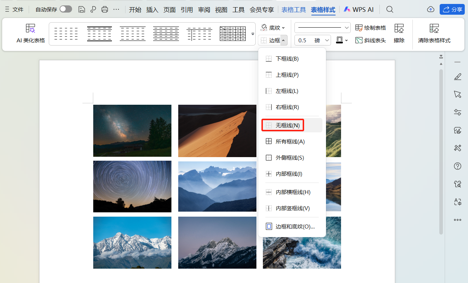Expand the table styles gallery

point(252,34)
